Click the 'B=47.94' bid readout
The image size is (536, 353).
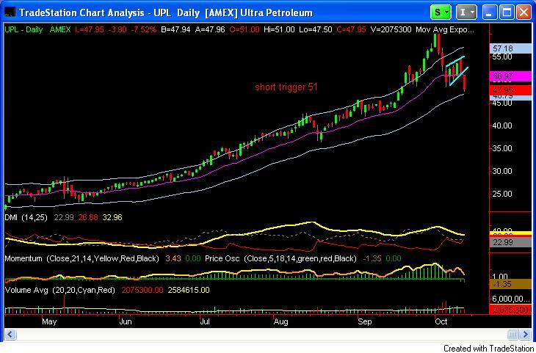pos(175,30)
